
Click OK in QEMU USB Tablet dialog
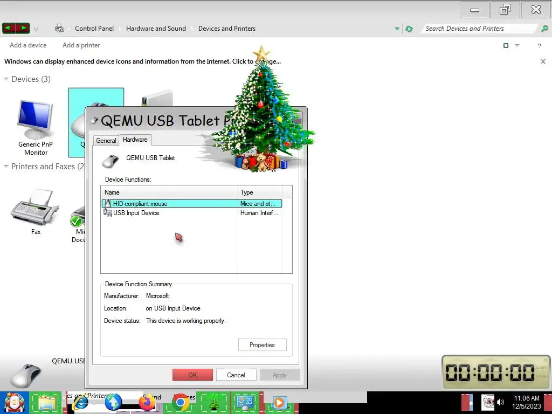192,375
